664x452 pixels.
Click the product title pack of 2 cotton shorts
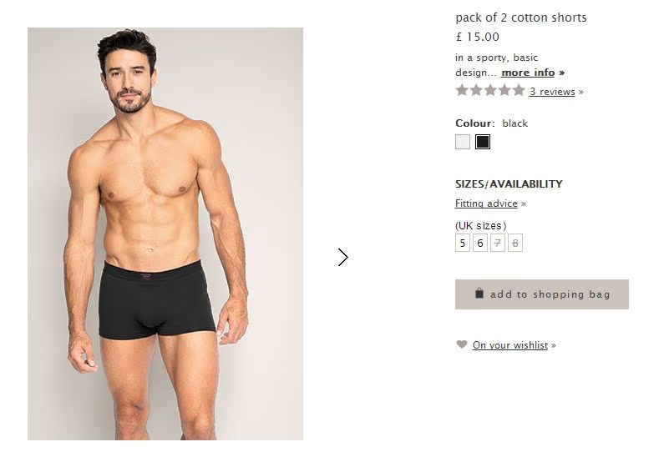click(521, 18)
